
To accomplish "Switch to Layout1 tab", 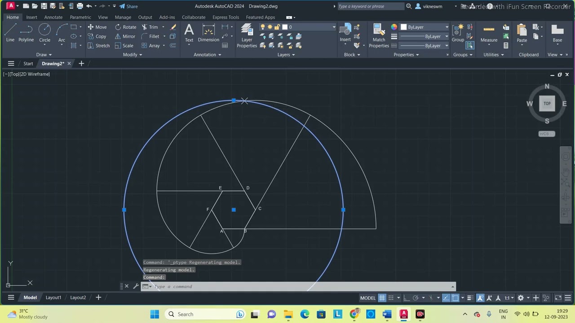I will point(53,297).
